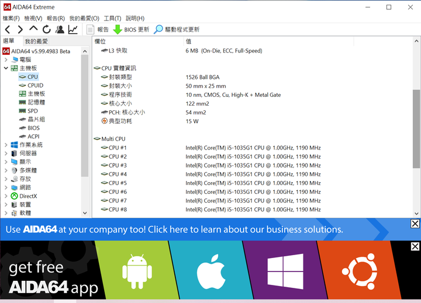Click the Windows logo icon beside 作業系統
Screen dimensions: 421x303
coord(14,145)
